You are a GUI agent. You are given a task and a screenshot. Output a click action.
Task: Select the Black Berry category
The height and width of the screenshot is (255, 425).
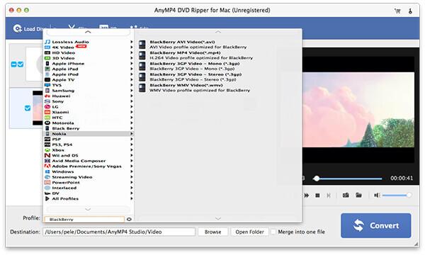tap(89, 128)
